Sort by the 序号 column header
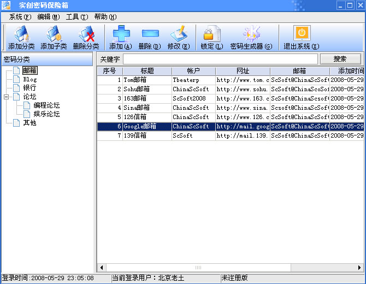The width and height of the screenshot is (366, 284). point(110,71)
